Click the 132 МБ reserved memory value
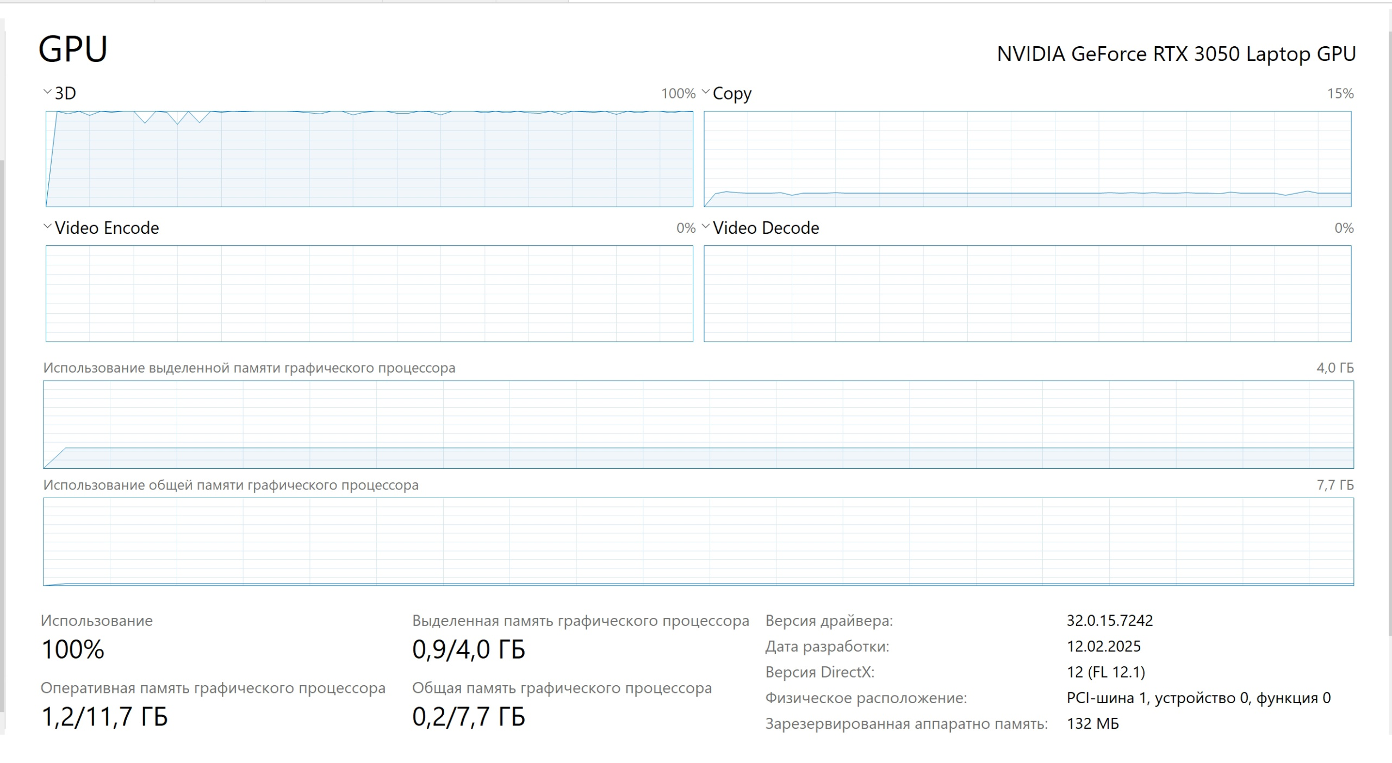Screen dimensions: 1392x763 pyautogui.click(x=1093, y=724)
